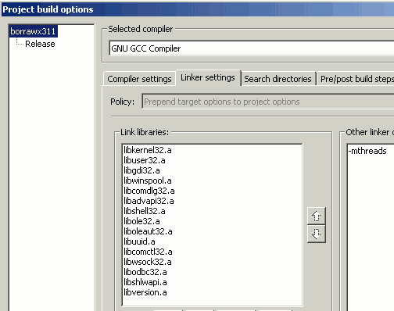Open the Selected compiler combo box

click(252, 48)
